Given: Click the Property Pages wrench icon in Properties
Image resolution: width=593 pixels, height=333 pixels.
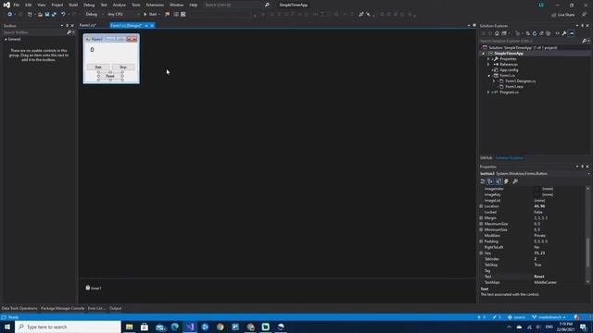Looking at the screenshot, I should (x=515, y=181).
